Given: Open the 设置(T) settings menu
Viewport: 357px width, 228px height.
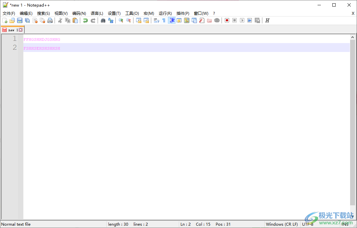Looking at the screenshot, I should [x=114, y=13].
